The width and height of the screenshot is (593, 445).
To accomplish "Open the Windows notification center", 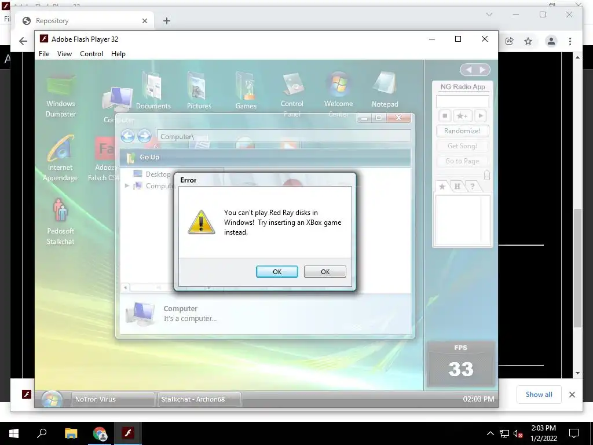I will click(574, 433).
